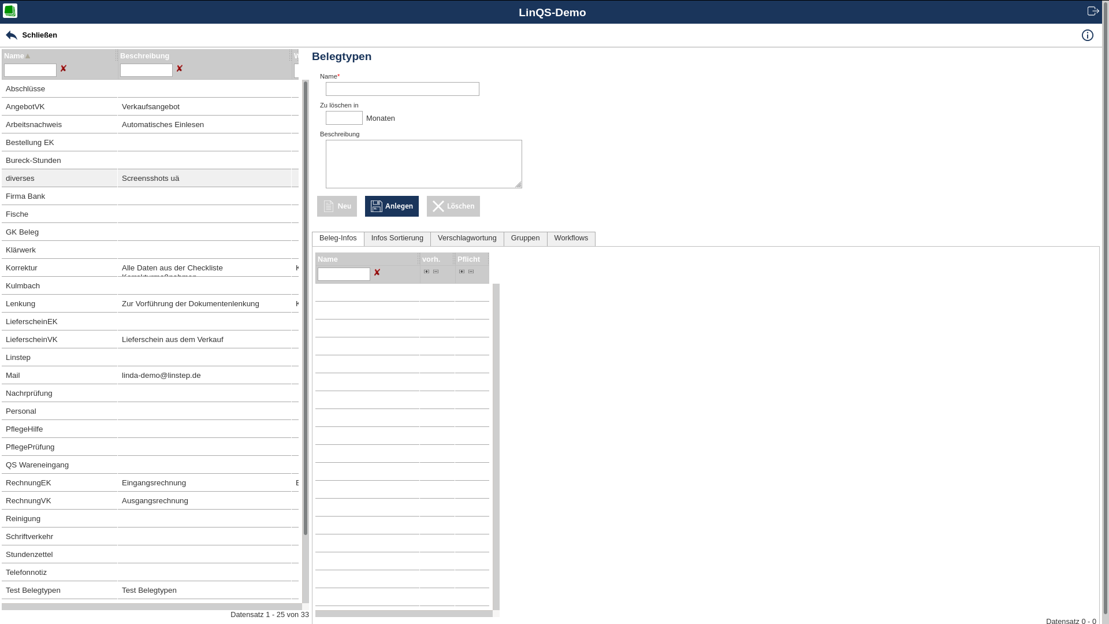The width and height of the screenshot is (1109, 624).
Task: Open the info icon at top right
Action: click(1087, 35)
